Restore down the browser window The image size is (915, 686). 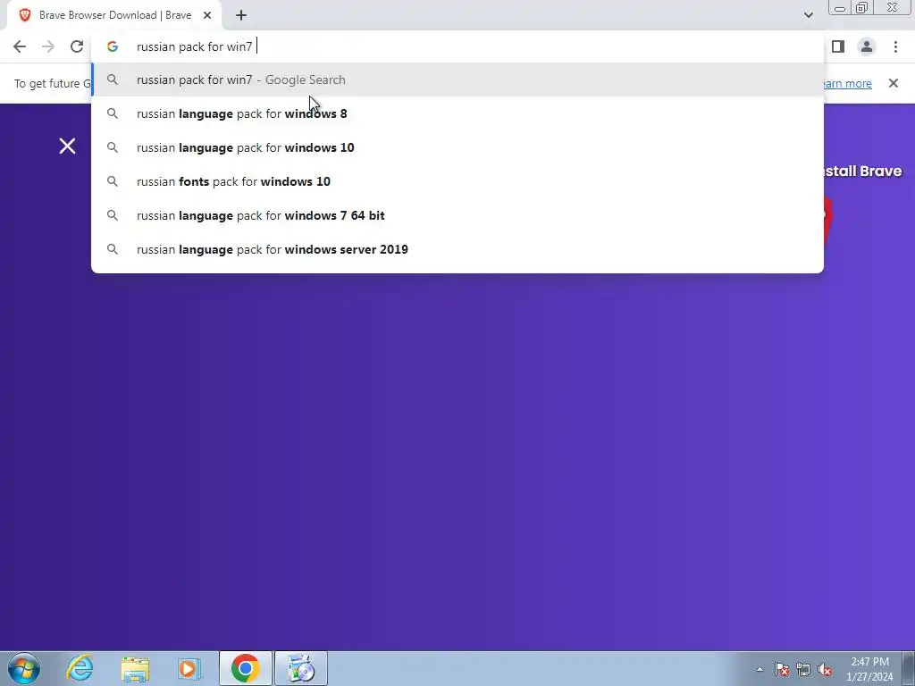click(862, 8)
